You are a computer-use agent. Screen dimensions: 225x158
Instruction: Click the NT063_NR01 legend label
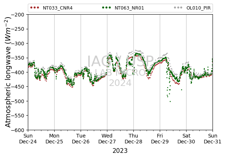pos(129,8)
